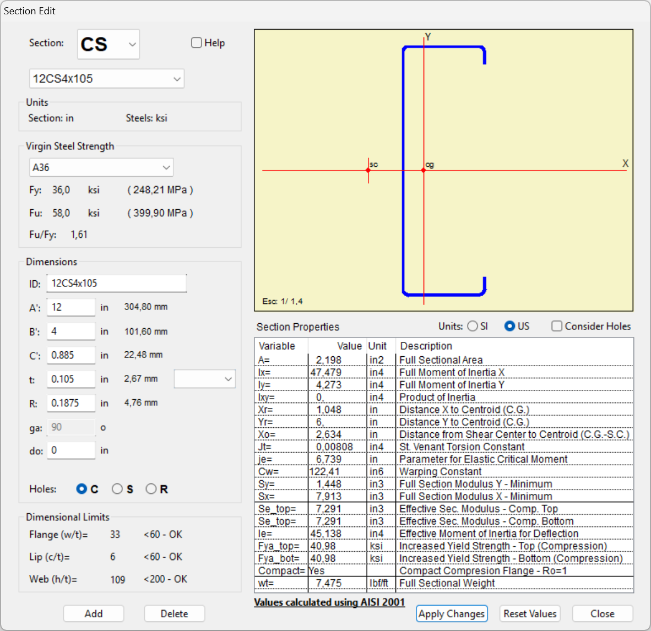Choose the C holes option
Screen dimensions: 651x631
click(82, 489)
